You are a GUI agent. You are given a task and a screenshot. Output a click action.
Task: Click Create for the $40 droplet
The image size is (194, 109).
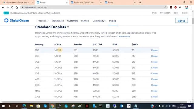[x=154, y=85]
